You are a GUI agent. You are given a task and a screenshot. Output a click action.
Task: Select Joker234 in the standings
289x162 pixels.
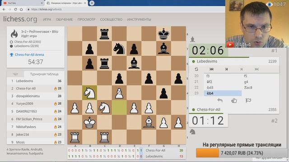[x=36, y=135]
